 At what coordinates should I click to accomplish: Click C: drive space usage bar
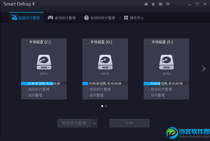(44, 83)
